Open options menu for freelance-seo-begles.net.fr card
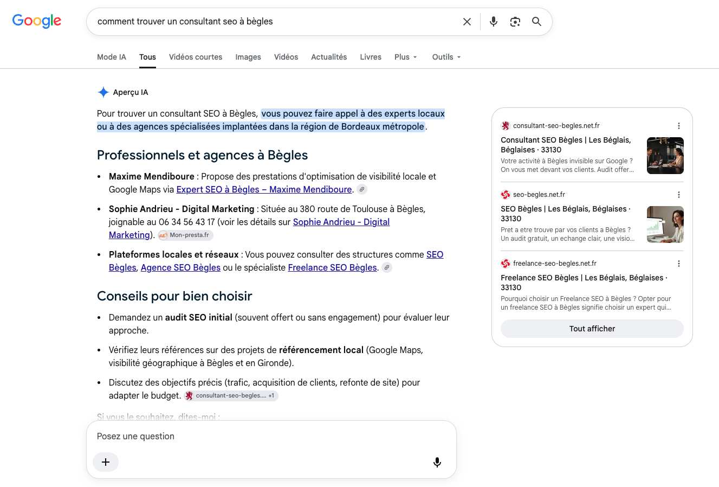The image size is (719, 487). coord(678,264)
